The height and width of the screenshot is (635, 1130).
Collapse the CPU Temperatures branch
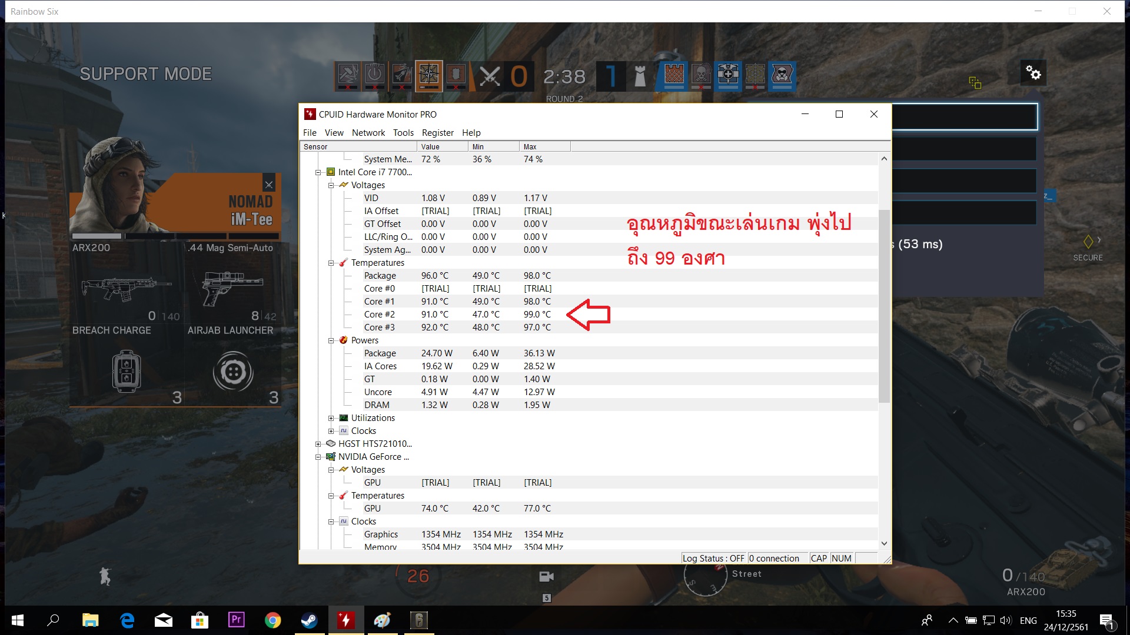[x=331, y=263]
